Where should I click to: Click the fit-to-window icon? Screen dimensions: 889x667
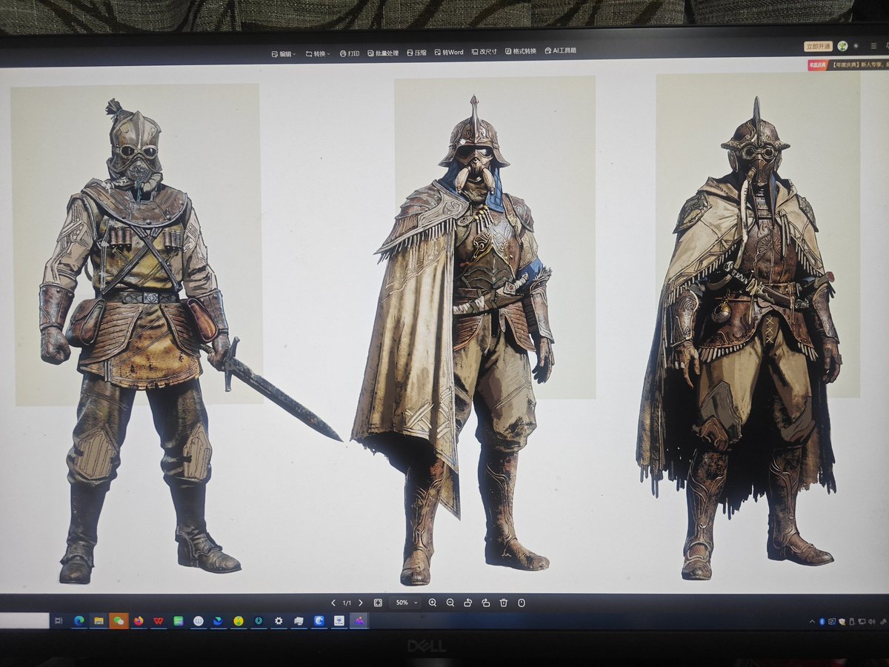378,603
